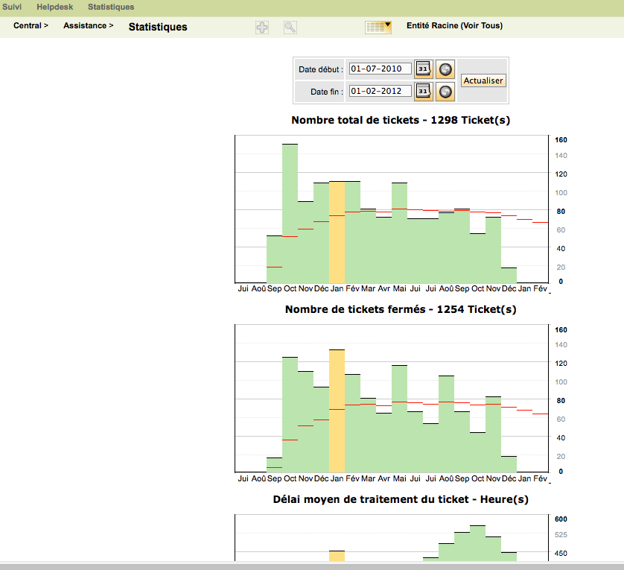Select Entité Racine (Voir Tous) entity
The height and width of the screenshot is (570, 624).
pos(454,26)
